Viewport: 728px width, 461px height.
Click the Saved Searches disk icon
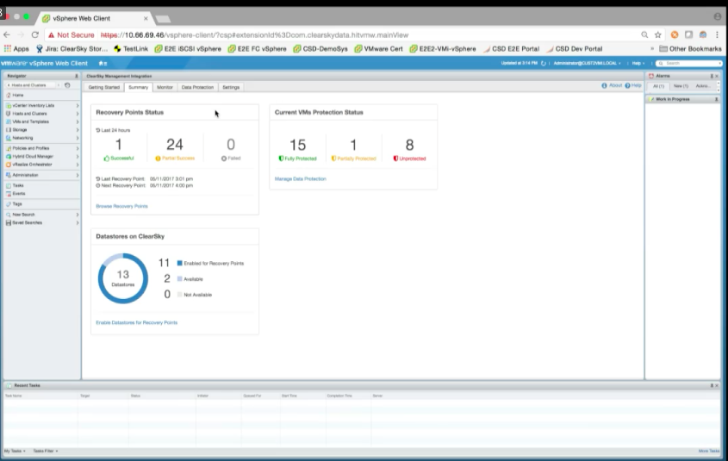click(x=9, y=223)
